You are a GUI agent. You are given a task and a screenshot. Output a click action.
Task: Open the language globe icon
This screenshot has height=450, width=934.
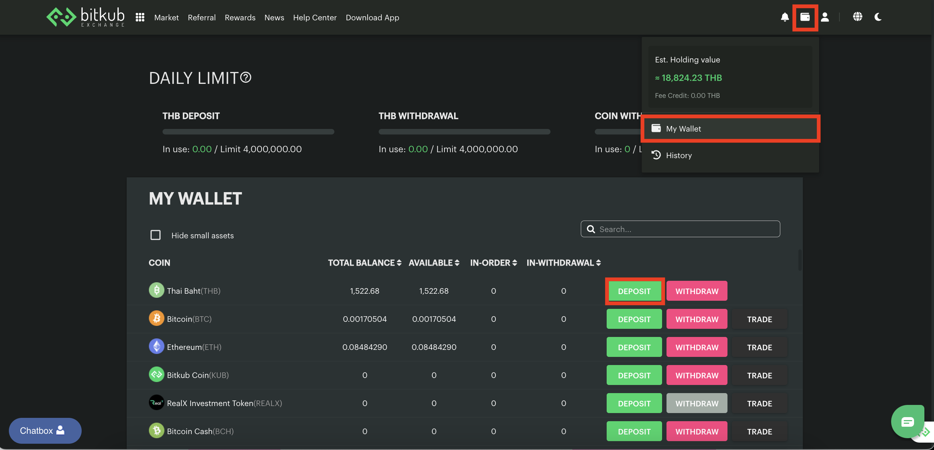coord(858,17)
